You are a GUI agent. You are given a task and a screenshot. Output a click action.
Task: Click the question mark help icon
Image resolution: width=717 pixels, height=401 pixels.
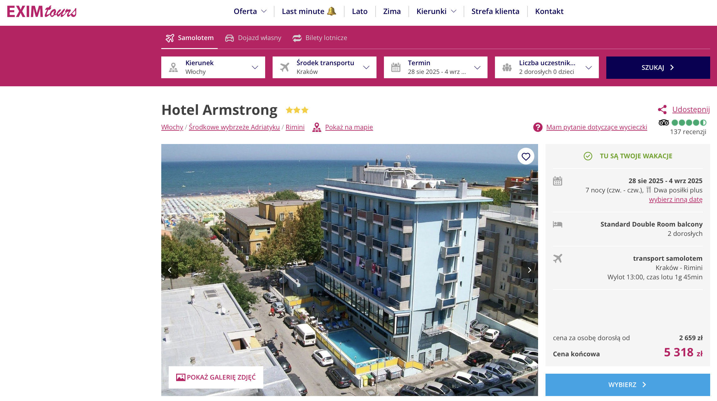click(x=538, y=127)
